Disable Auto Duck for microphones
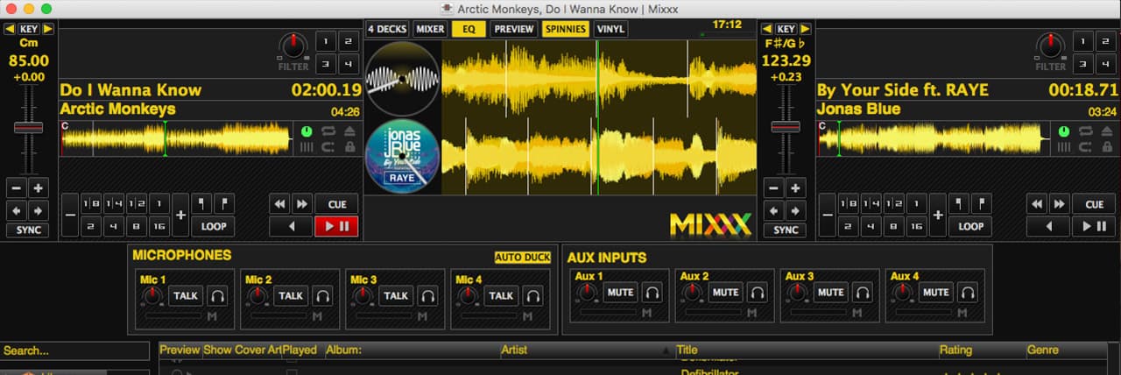 (523, 258)
